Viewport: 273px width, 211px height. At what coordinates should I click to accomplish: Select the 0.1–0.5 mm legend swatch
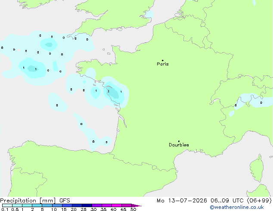coord(7,205)
